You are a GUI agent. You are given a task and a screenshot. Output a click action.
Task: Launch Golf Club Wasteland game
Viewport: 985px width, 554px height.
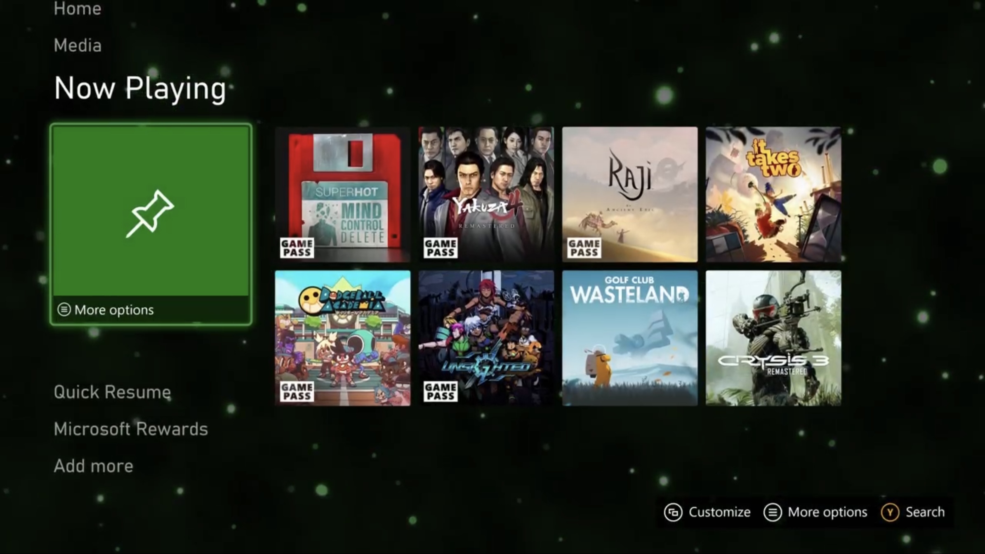(x=629, y=337)
